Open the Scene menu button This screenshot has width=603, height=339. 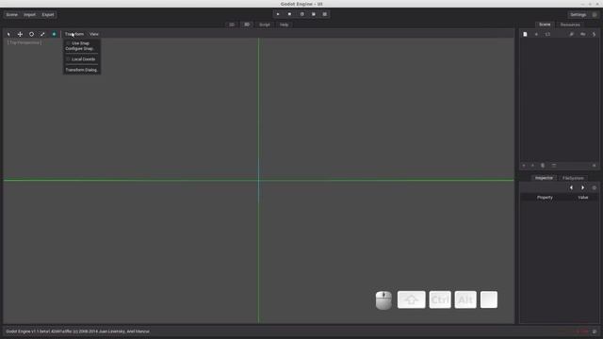[11, 15]
